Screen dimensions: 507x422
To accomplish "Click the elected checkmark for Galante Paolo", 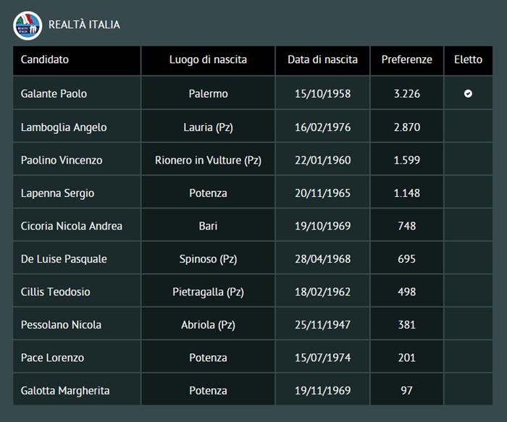I will click(x=468, y=94).
